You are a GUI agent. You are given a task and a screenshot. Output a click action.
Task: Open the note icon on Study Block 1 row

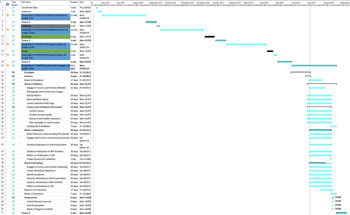pos(8,15)
